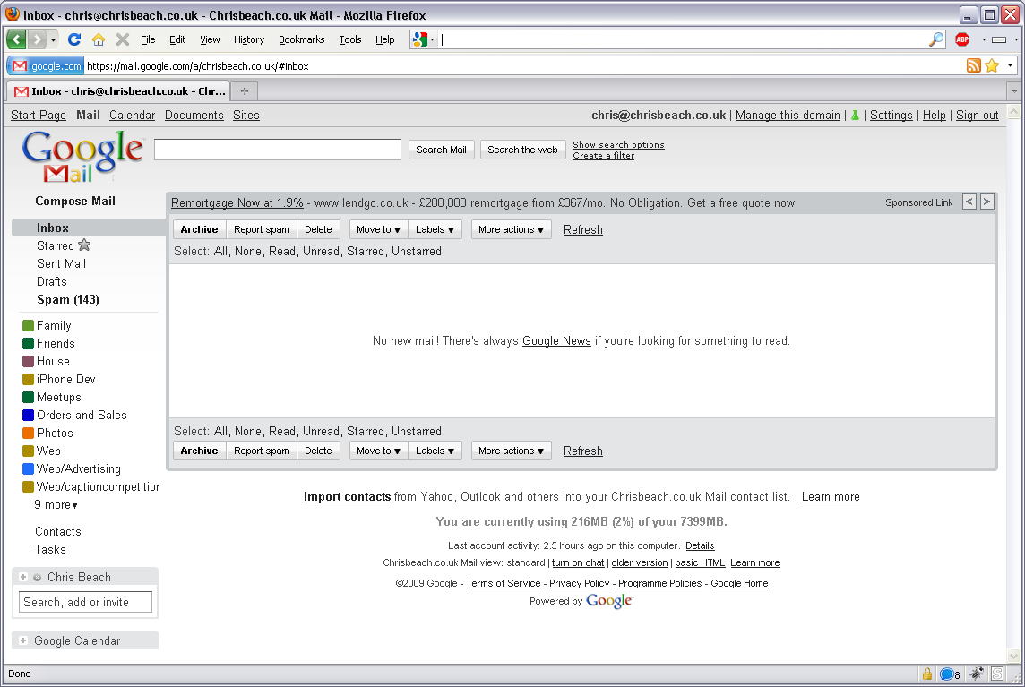Show previous sponsored link arrow
1025x687 pixels.
[969, 202]
